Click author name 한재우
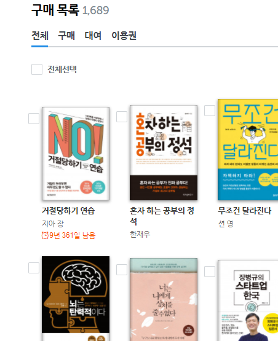 tap(140, 234)
